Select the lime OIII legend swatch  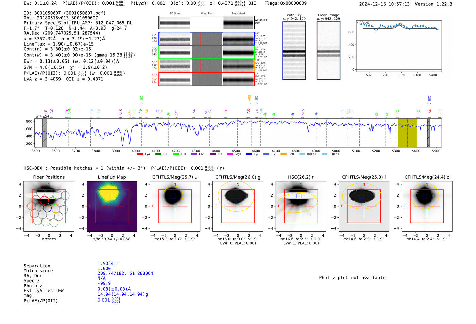pos(176,154)
